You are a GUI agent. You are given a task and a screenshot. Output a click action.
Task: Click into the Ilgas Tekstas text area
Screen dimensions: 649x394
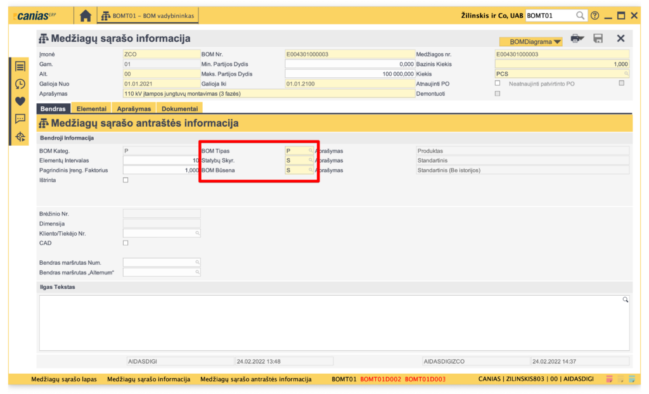coord(334,322)
